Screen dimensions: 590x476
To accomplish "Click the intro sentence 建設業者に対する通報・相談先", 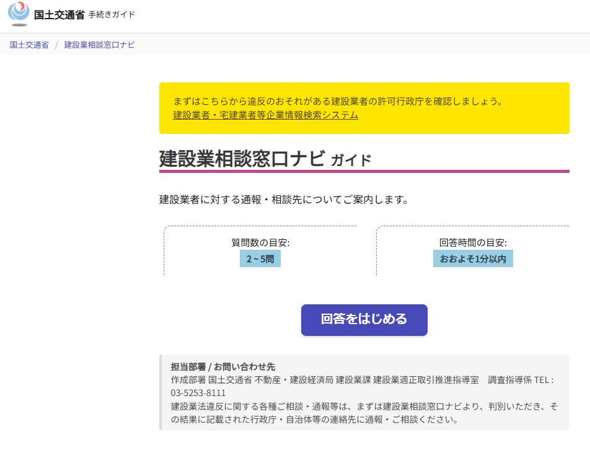I will click(x=284, y=200).
